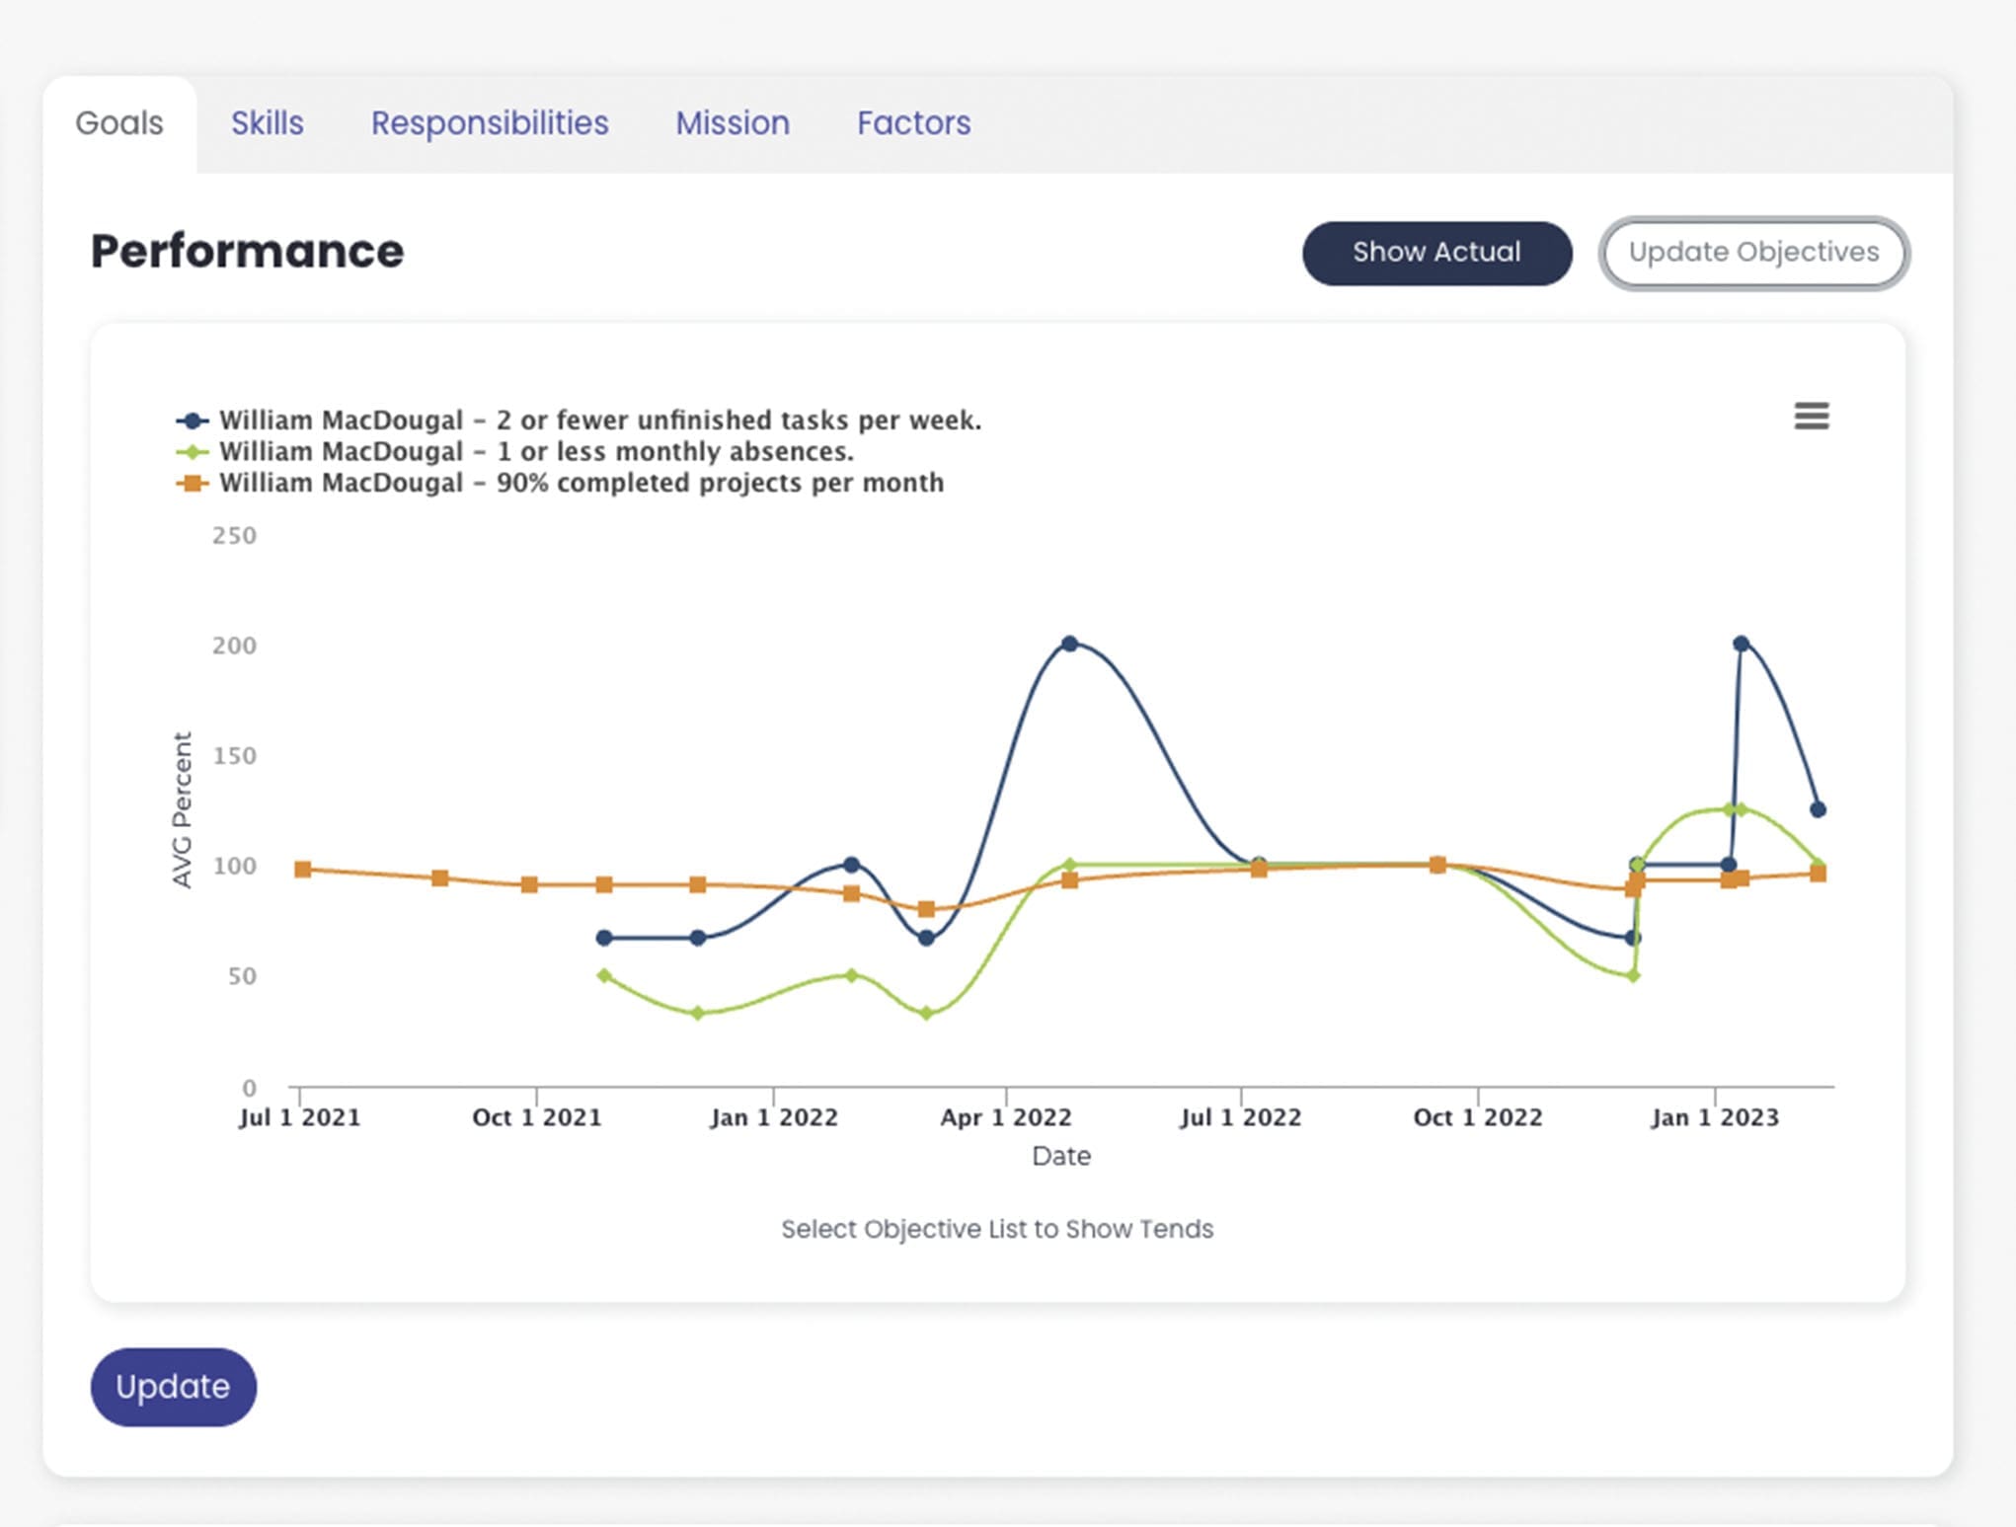Screen dimensions: 2016x1527
Task: Click the purple Update button
Action: click(174, 1386)
